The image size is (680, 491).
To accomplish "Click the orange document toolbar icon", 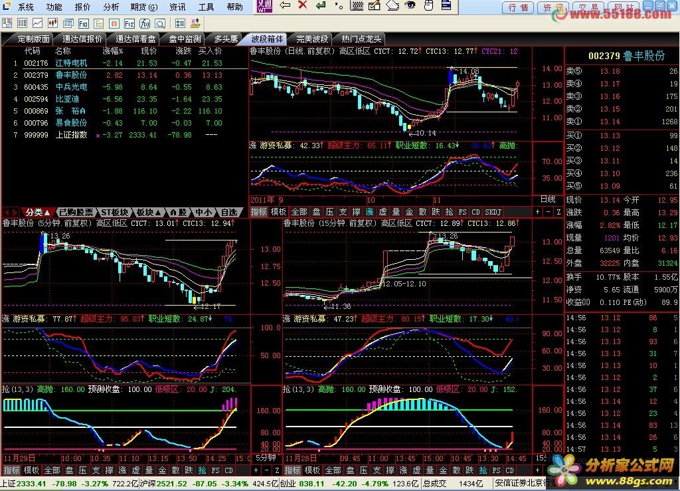I will (114, 23).
